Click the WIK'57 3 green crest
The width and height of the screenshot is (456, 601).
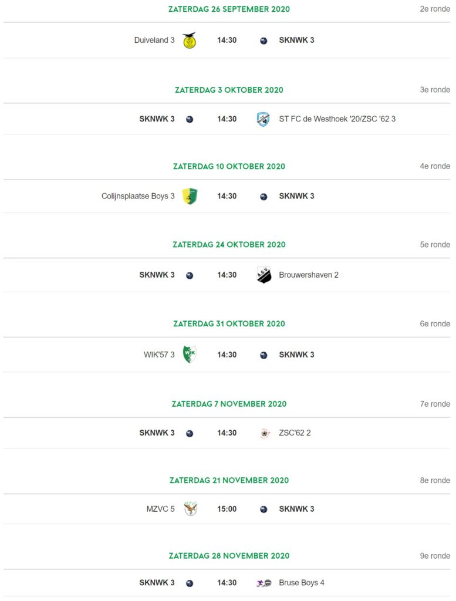click(x=190, y=354)
